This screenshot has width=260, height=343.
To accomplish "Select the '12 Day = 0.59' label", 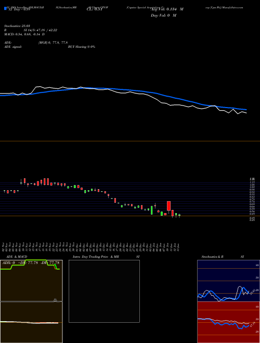I will pos(19,10).
